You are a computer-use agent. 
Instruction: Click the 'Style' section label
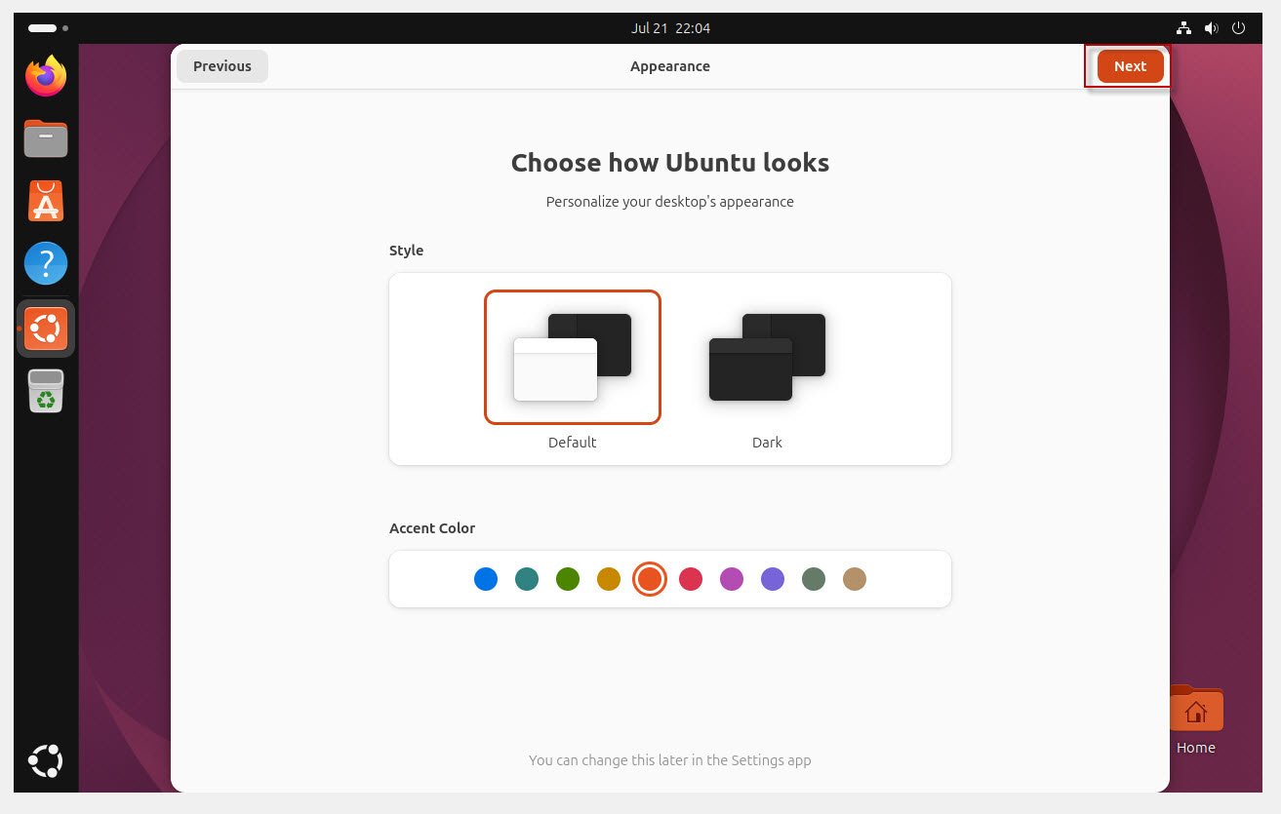pos(406,251)
